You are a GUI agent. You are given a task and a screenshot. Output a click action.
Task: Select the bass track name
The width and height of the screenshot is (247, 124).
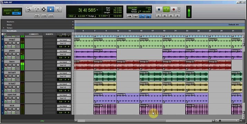(12, 62)
